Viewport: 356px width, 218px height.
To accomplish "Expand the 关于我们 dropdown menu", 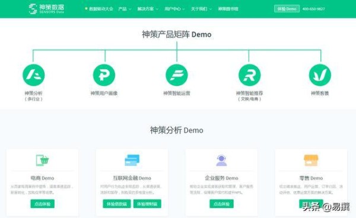I will [201, 9].
